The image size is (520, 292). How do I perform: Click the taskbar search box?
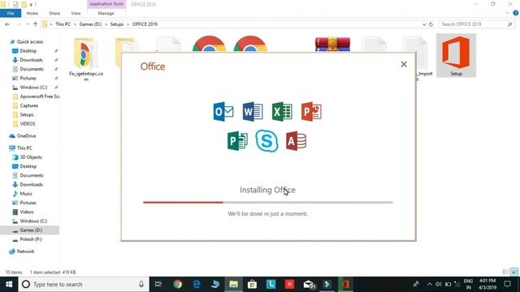coord(84,284)
